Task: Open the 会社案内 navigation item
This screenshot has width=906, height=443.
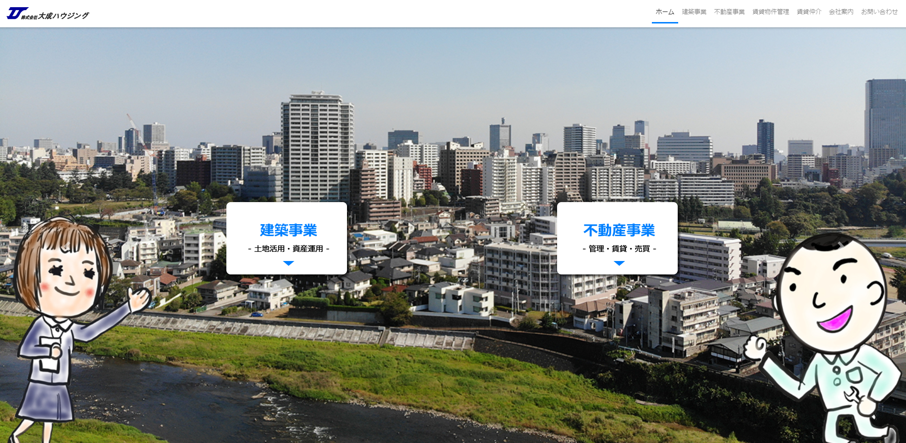Action: pyautogui.click(x=841, y=11)
